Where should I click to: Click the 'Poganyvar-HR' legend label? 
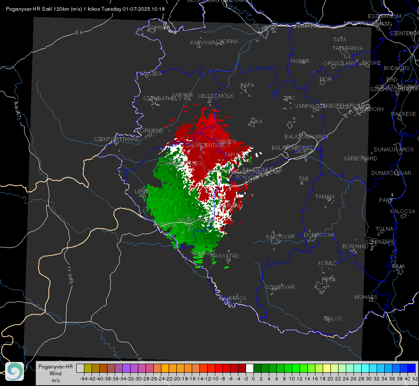pyautogui.click(x=56, y=366)
